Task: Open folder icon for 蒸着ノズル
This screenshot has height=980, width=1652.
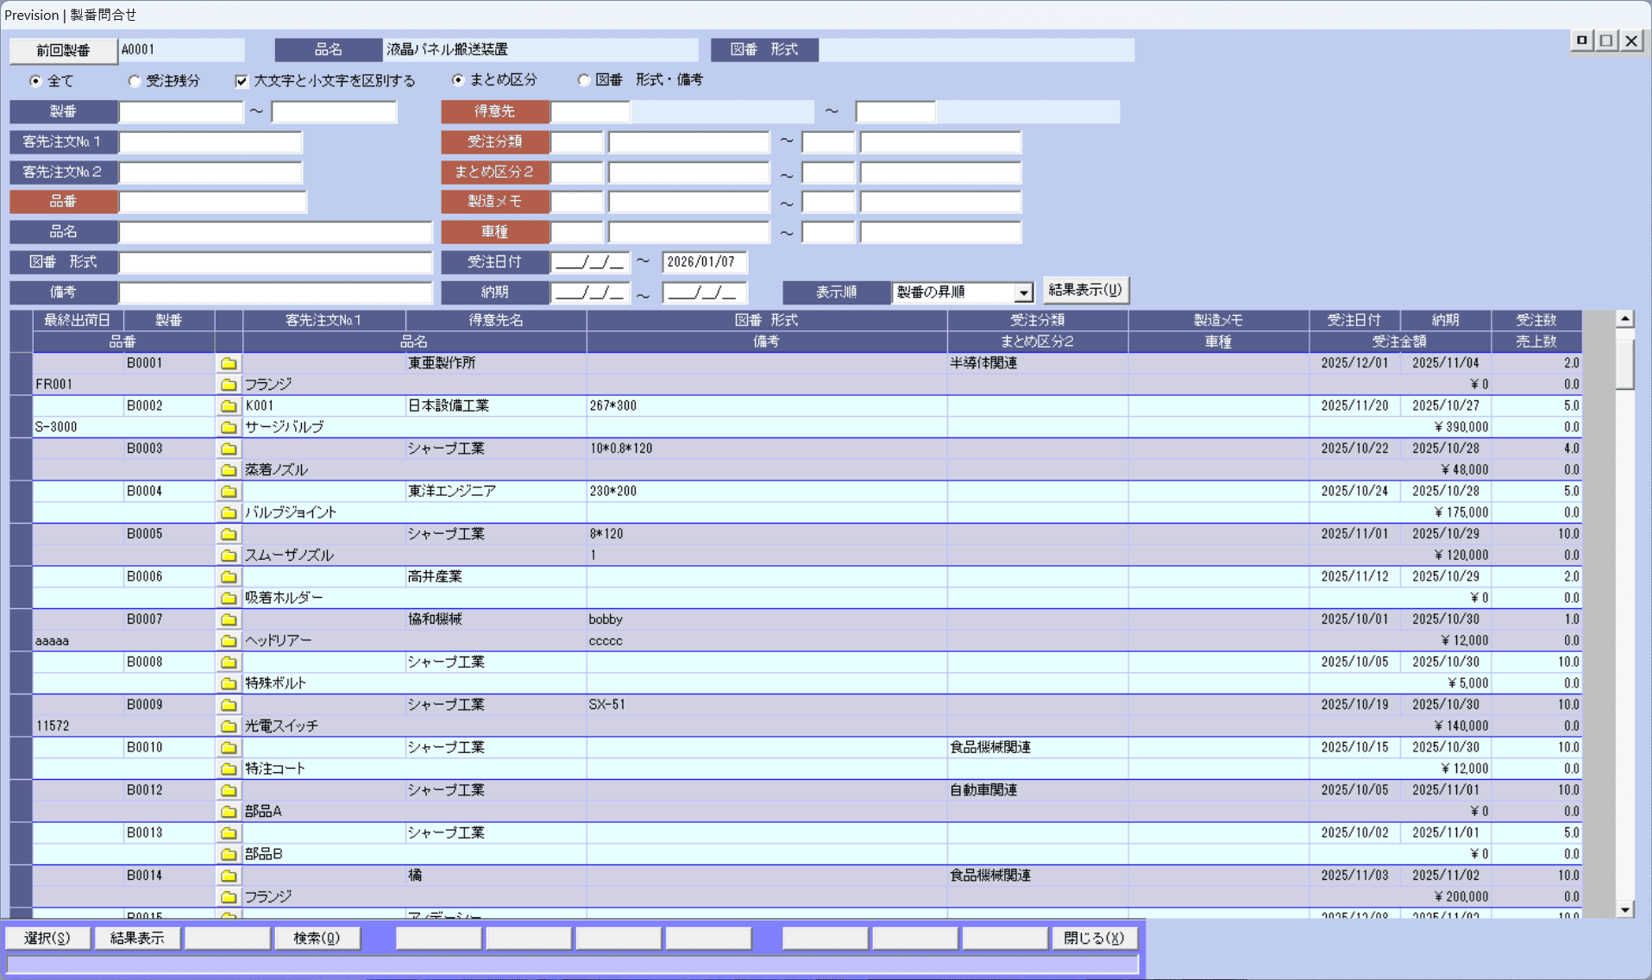Action: click(229, 470)
